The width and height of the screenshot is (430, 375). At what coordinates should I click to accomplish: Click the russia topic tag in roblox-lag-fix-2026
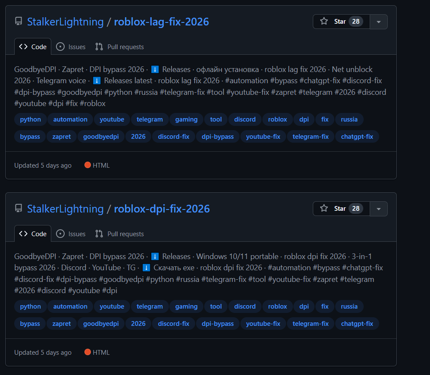point(349,119)
